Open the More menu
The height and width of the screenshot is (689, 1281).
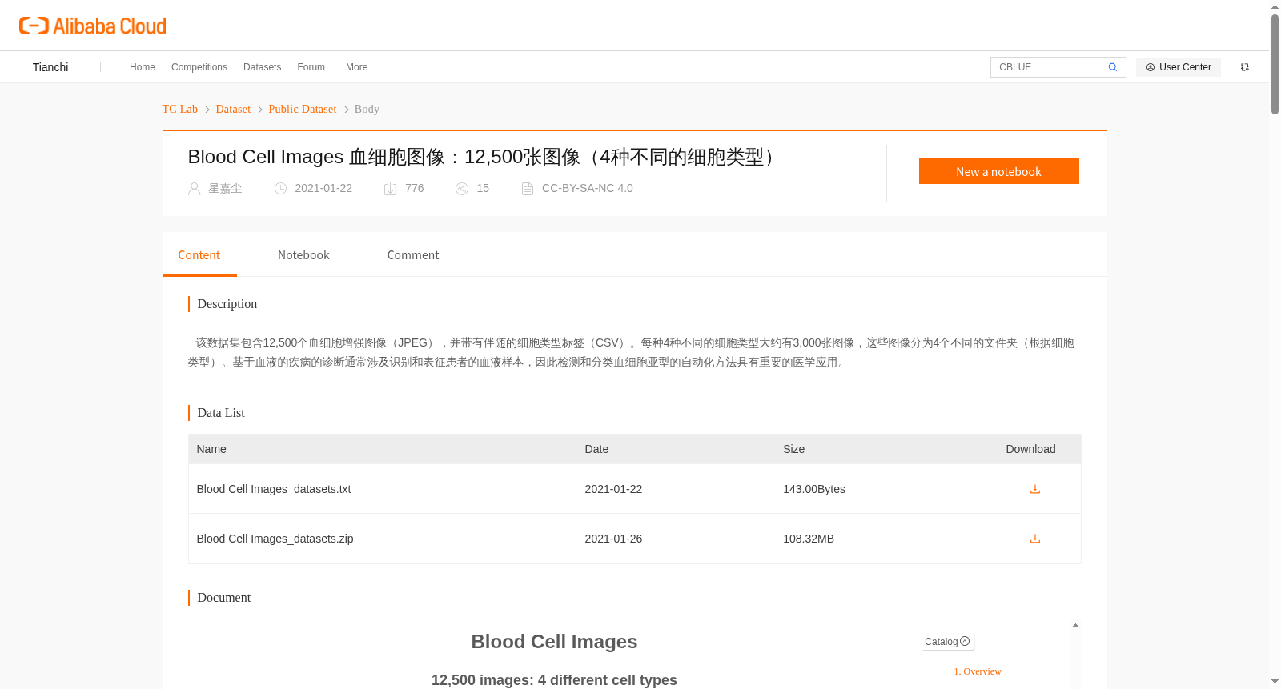(x=356, y=67)
